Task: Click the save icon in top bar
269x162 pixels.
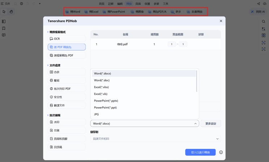Action: click(16, 4)
